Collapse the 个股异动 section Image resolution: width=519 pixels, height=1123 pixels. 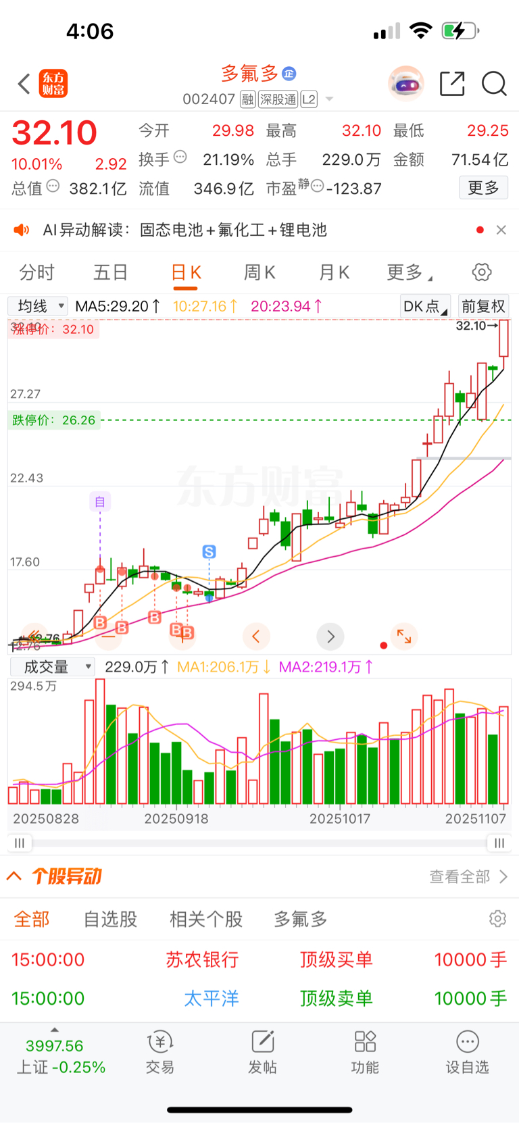point(14,876)
